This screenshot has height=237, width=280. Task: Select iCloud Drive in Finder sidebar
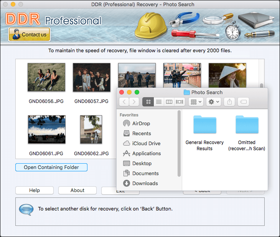pos(142,143)
